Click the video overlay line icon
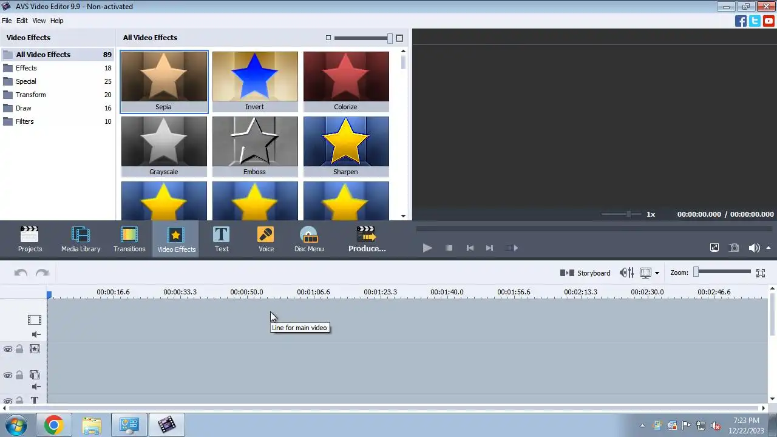 click(35, 375)
